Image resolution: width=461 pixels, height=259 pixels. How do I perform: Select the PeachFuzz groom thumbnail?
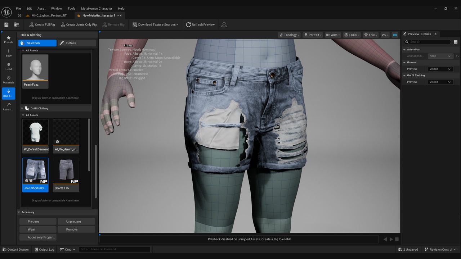(x=35, y=71)
